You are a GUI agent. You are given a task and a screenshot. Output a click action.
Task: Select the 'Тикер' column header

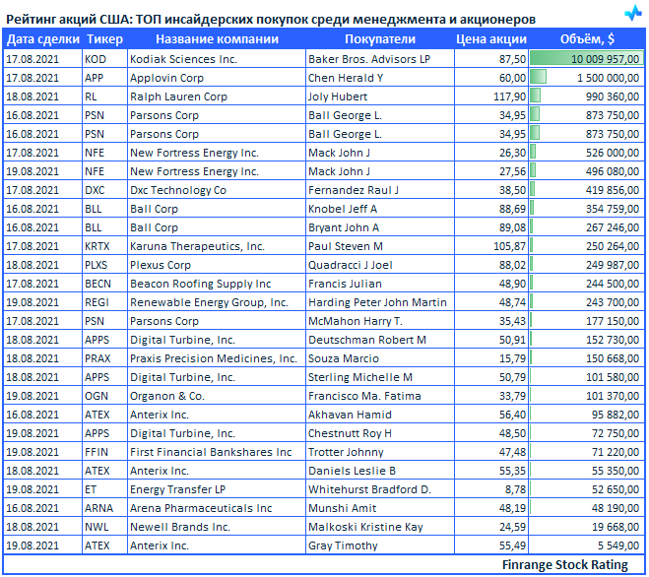click(x=104, y=39)
